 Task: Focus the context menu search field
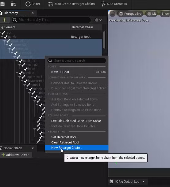pyautogui.click(x=76, y=60)
